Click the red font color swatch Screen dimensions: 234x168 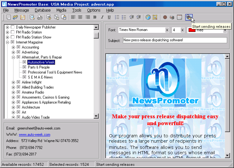pos(192,30)
